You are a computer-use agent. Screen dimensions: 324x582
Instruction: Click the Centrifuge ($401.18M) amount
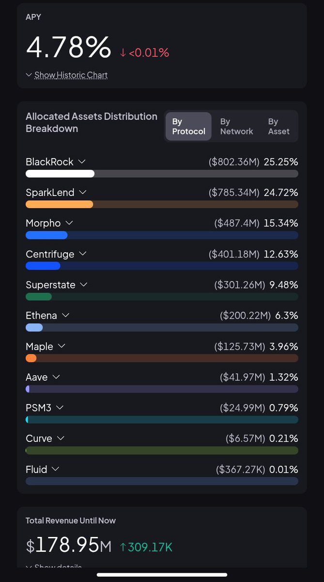234,254
